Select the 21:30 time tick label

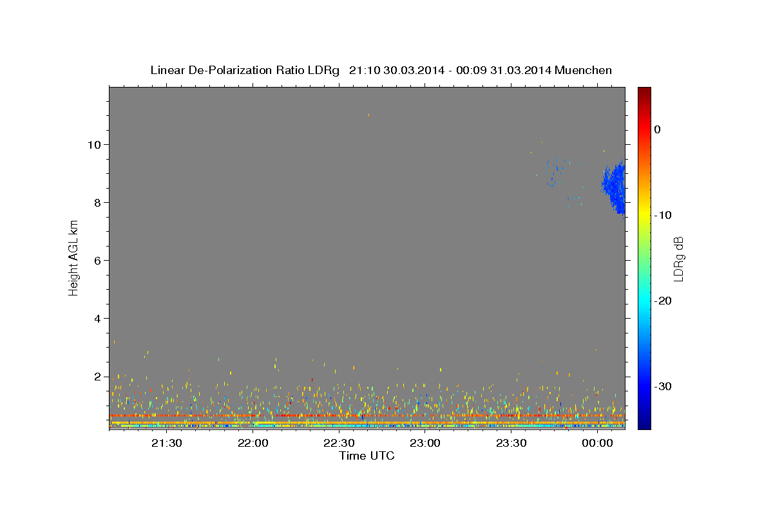point(167,443)
